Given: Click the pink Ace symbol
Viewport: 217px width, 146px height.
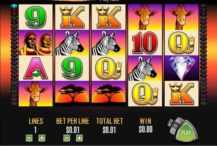Looking at the screenshot, I should pos(36,68).
